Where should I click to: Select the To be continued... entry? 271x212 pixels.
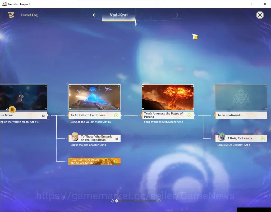coord(241,115)
